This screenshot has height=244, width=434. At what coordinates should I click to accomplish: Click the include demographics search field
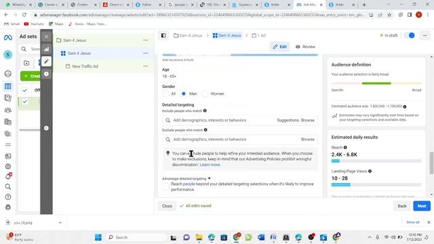(239, 121)
